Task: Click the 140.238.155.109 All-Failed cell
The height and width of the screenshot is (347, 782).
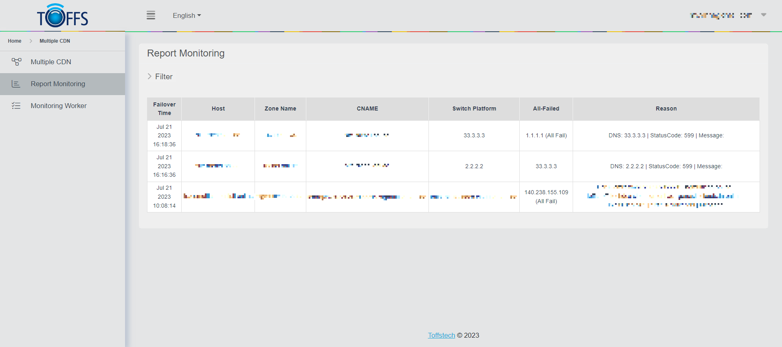Action: tap(546, 197)
